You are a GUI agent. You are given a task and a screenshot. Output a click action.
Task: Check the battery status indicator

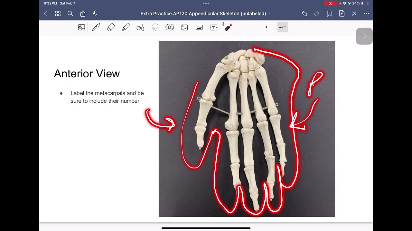(364, 3)
